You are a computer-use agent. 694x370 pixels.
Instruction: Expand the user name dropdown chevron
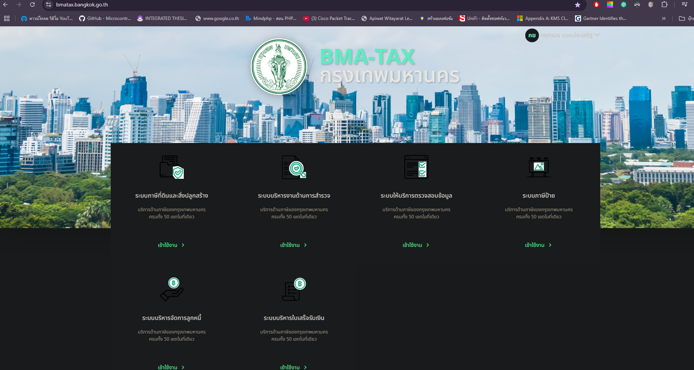tap(597, 35)
